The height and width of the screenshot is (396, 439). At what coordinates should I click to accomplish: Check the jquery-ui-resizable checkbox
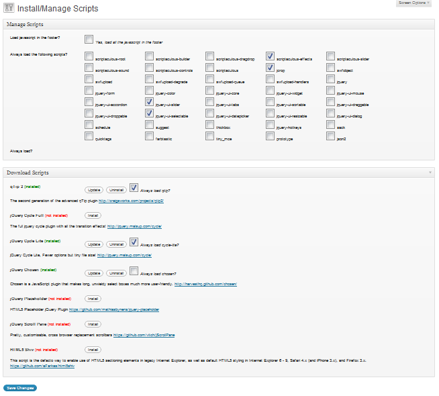[x=270, y=113]
